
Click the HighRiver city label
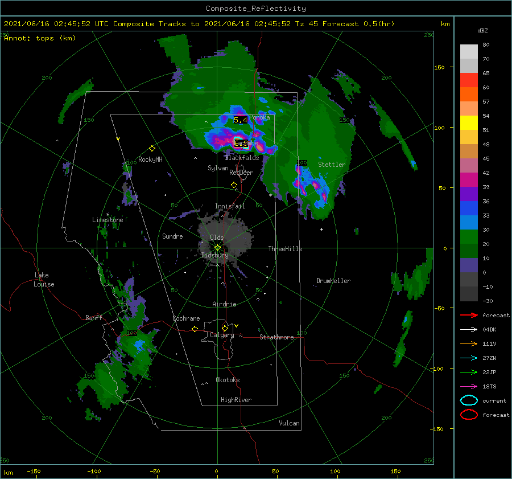[x=236, y=400]
